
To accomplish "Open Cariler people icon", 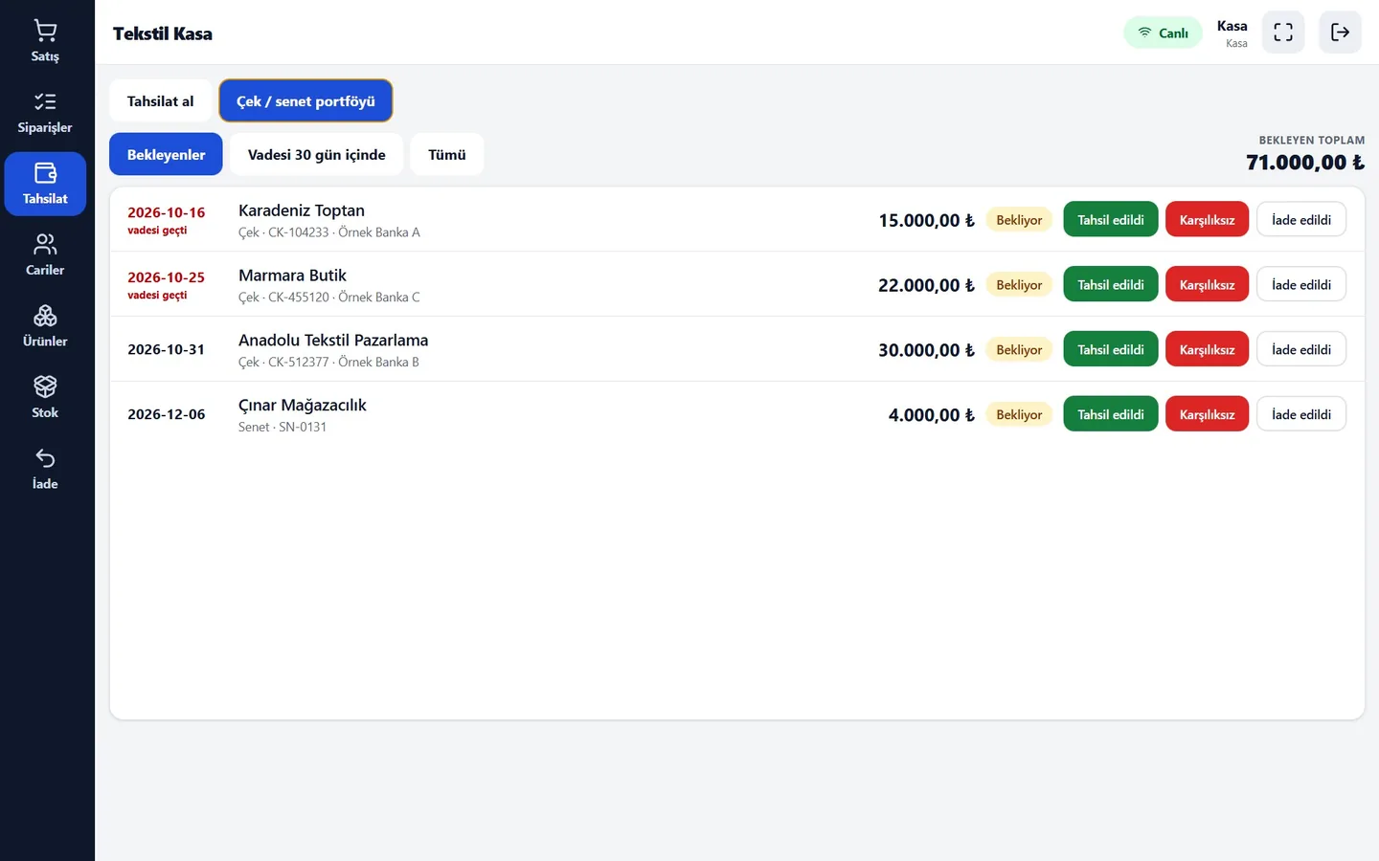I will click(x=45, y=245).
